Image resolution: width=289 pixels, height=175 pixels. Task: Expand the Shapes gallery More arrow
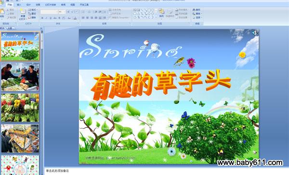[x=156, y=17]
